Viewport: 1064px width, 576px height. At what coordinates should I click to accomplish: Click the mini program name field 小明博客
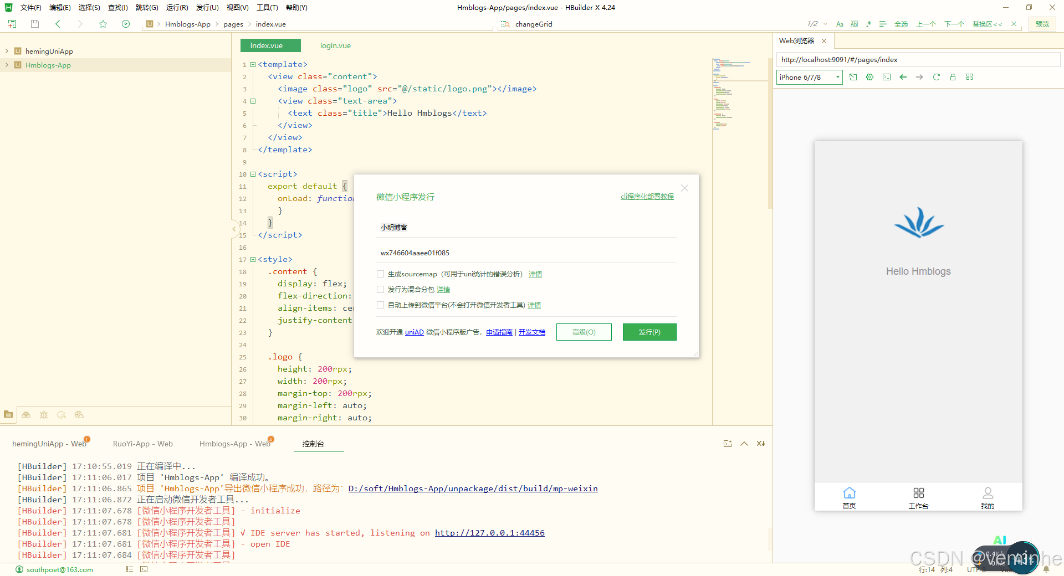[x=526, y=227]
